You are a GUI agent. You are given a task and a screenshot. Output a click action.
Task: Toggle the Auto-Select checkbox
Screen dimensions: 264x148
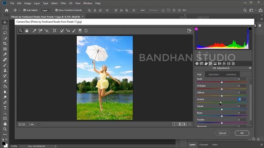(x=25, y=10)
